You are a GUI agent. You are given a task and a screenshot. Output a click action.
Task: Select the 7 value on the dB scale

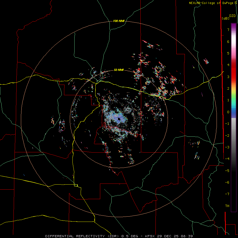click(228, 30)
